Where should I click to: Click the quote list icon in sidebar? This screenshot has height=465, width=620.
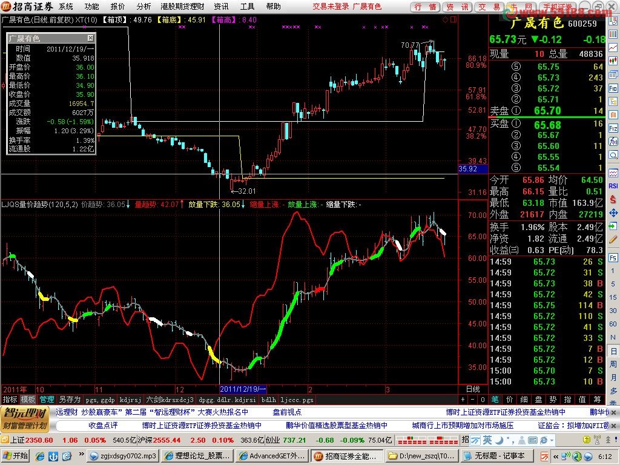tap(613, 21)
